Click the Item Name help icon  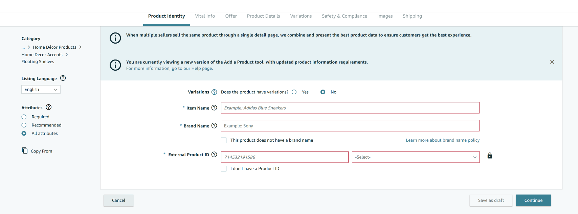(x=214, y=108)
